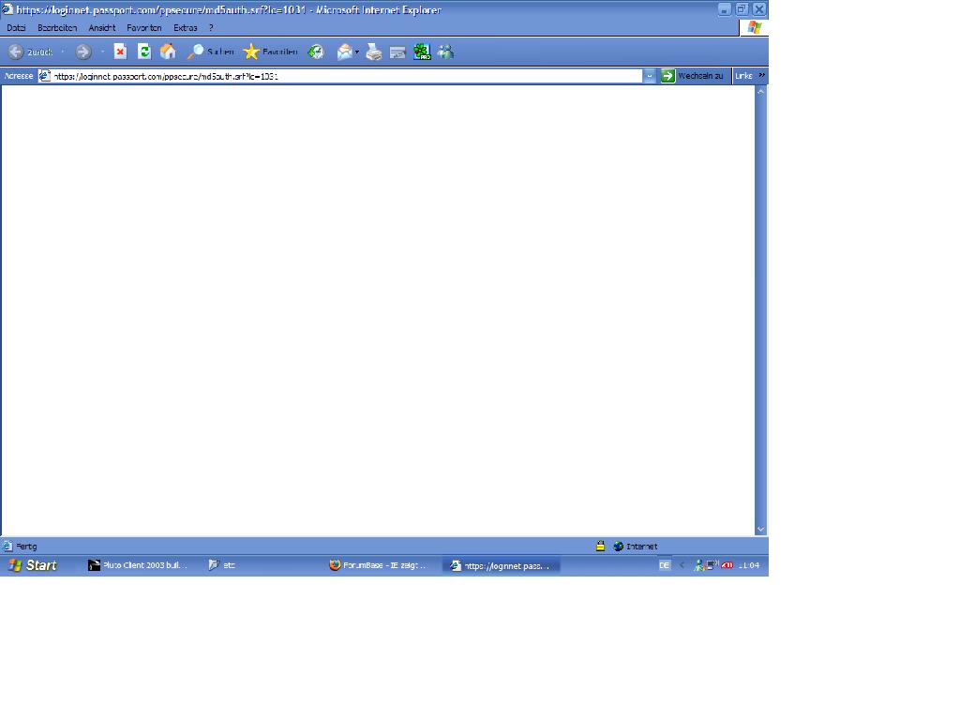The image size is (960, 720).
Task: Switch to ForumBase Firefox taskbar item
Action: click(x=379, y=565)
